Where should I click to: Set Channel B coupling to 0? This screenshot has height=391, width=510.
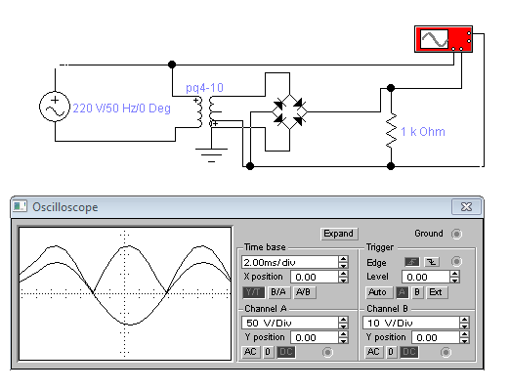pos(391,352)
